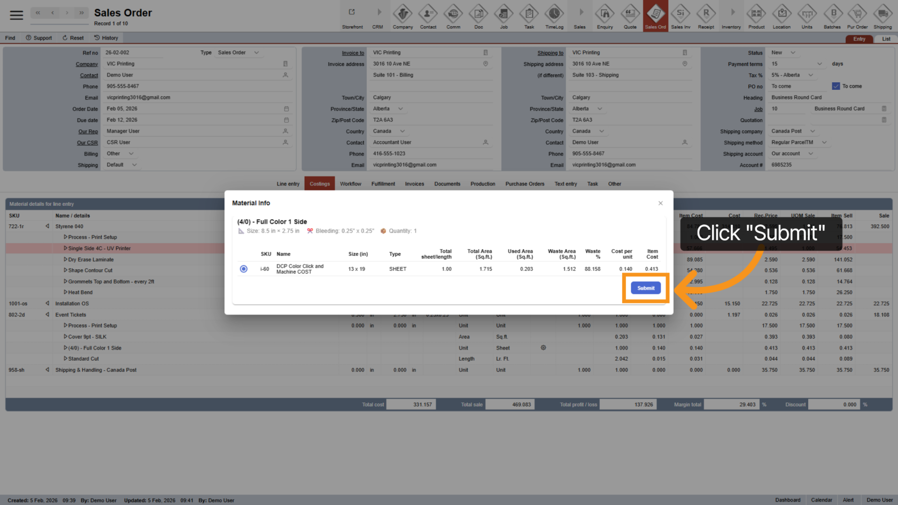Image resolution: width=898 pixels, height=505 pixels.
Task: Open the Inventory module icon
Action: (731, 16)
